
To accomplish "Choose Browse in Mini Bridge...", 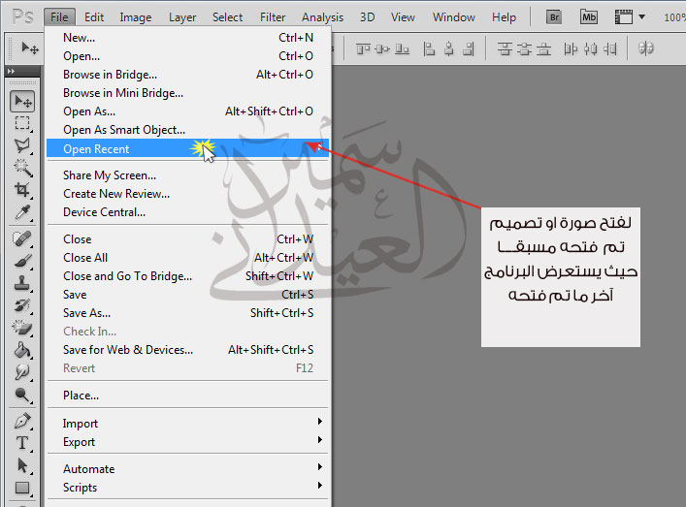I will (x=187, y=93).
